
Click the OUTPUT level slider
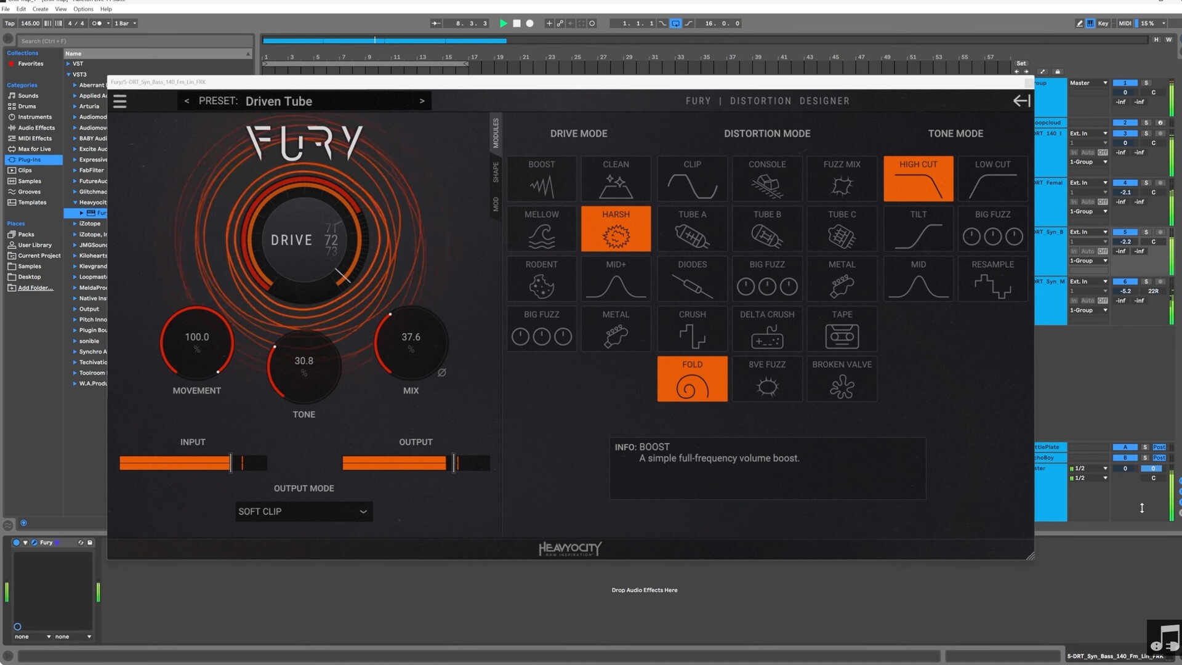[416, 463]
